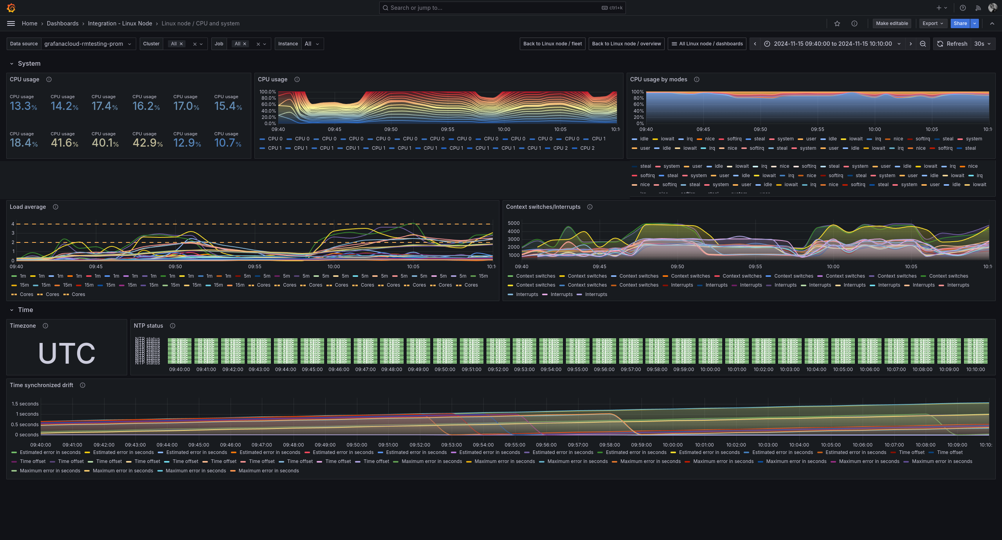
Task: Click the search or jump to field
Action: [502, 8]
